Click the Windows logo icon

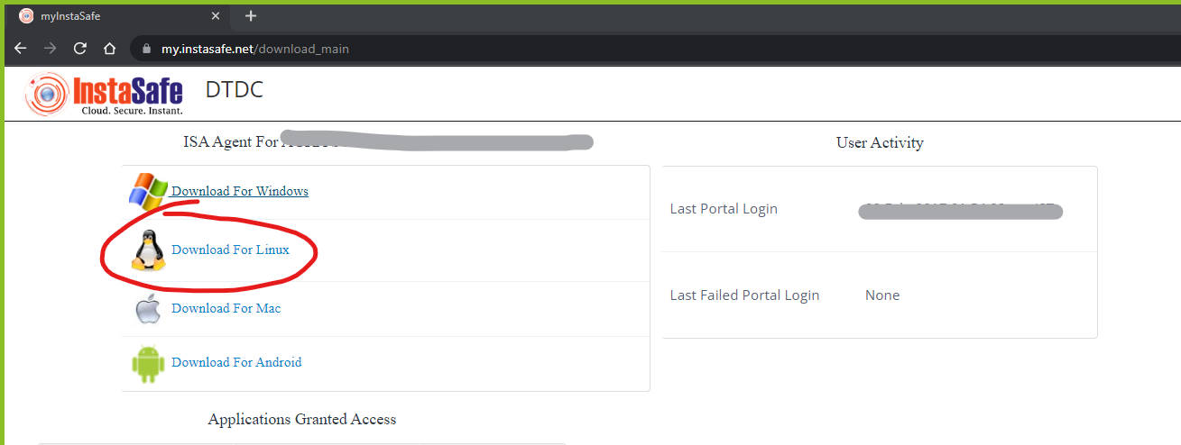[x=149, y=192]
